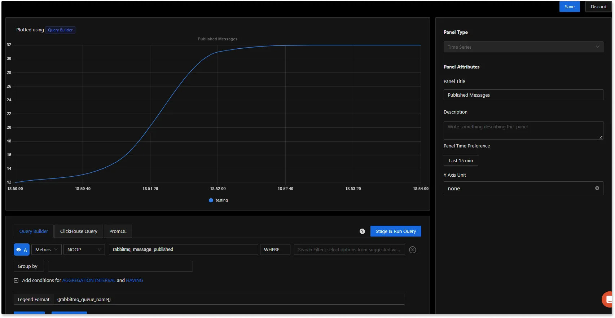Open the chat support bubble
This screenshot has width=615, height=318.
click(608, 299)
